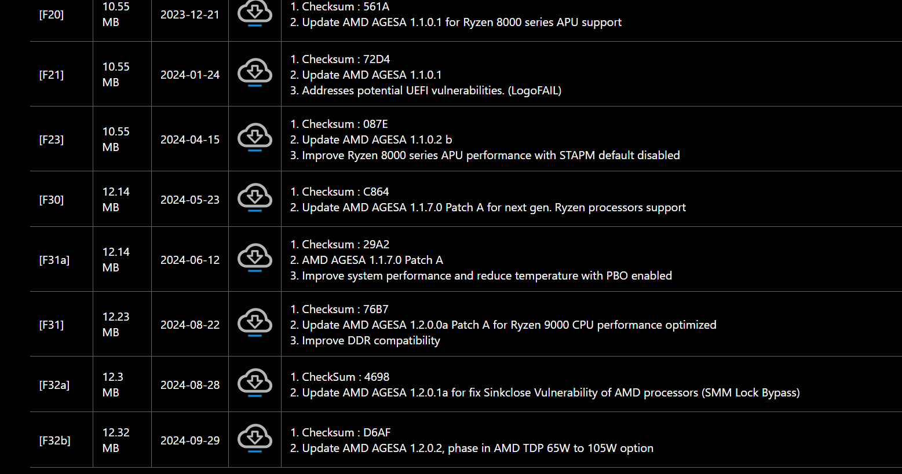Viewport: 902px width, 474px height.
Task: Download latest BIOS F32b
Action: click(x=255, y=439)
